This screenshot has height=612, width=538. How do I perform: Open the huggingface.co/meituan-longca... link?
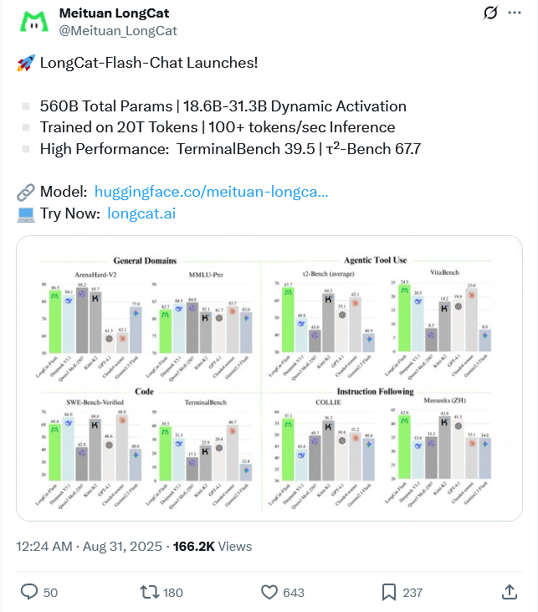211,192
